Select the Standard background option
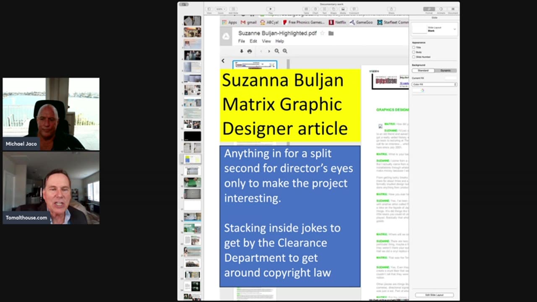This screenshot has width=537, height=302. click(423, 70)
